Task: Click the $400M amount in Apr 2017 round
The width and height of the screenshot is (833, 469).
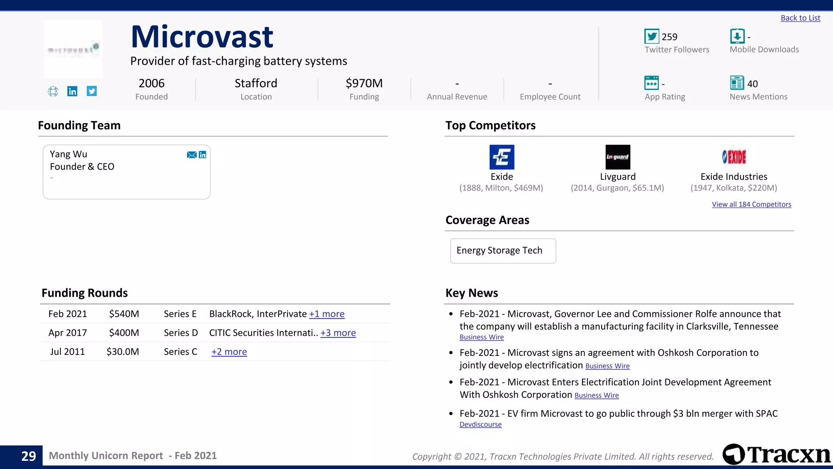Action: (124, 333)
